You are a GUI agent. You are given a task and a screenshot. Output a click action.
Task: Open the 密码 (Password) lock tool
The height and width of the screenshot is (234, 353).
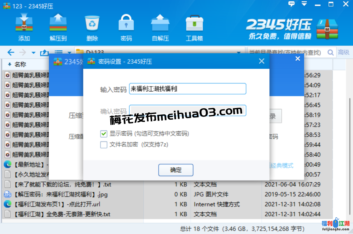click(126, 27)
